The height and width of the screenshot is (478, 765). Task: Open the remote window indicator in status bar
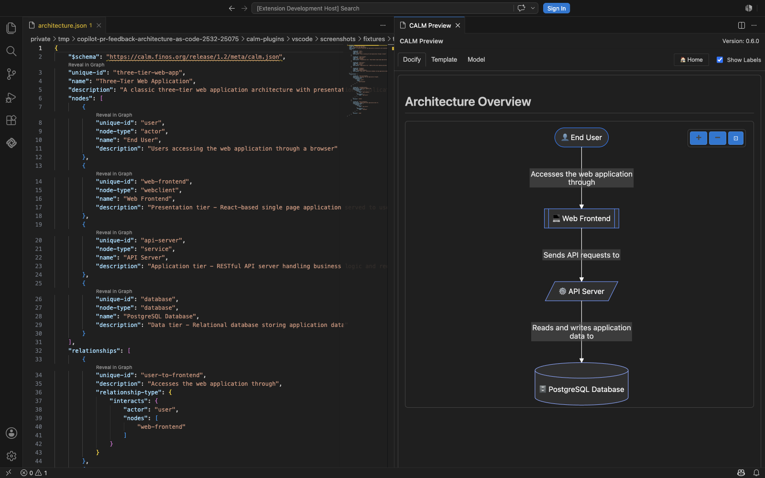click(x=8, y=473)
